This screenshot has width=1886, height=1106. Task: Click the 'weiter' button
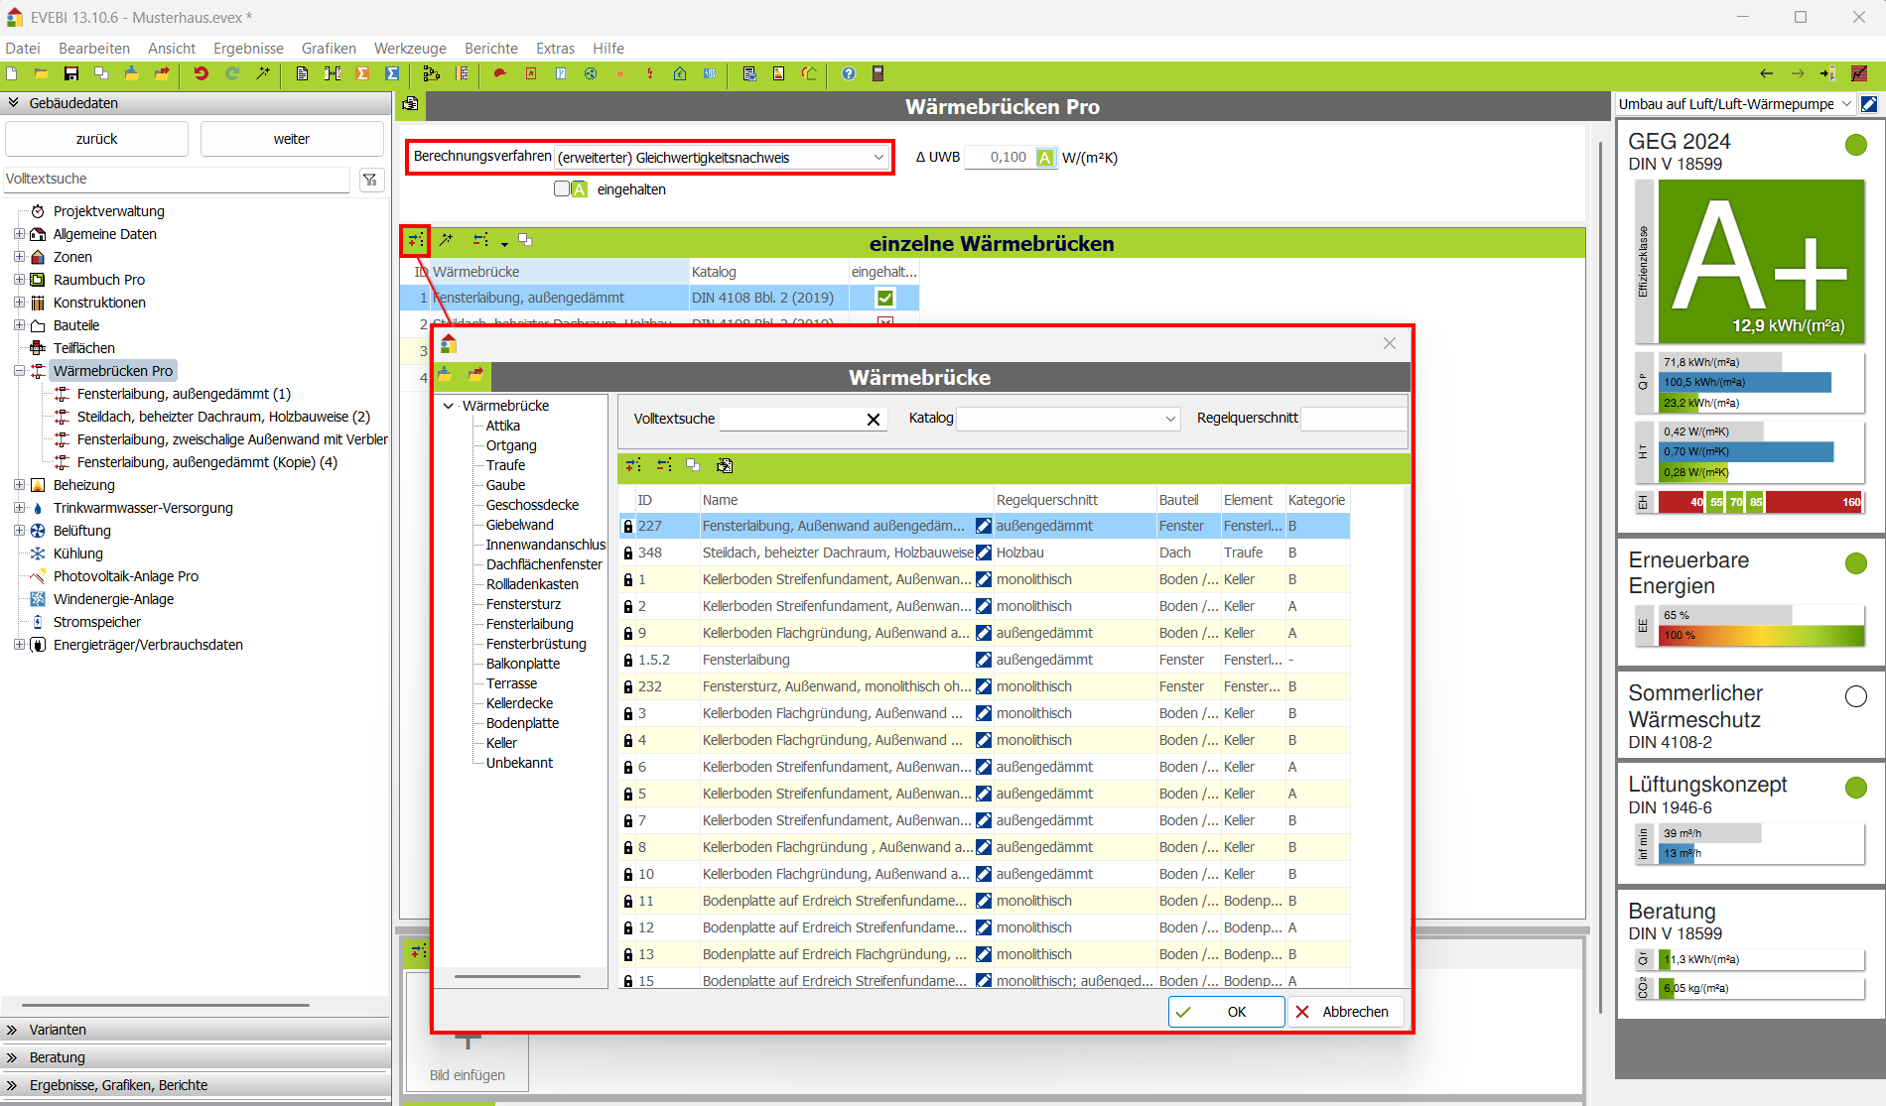[x=292, y=139]
